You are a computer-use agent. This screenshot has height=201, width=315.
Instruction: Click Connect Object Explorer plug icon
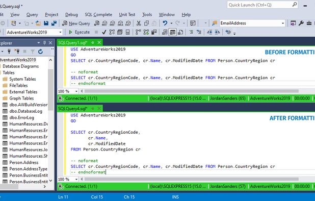pyautogui.click(x=9, y=52)
